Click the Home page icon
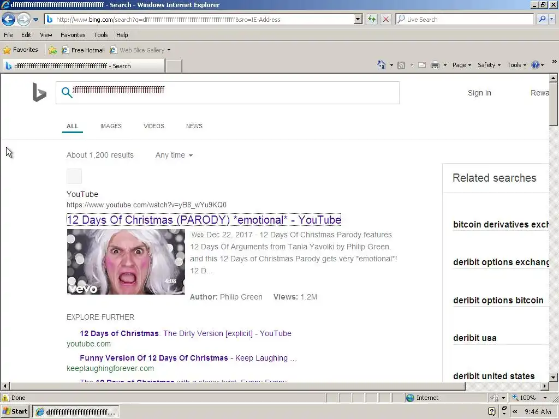This screenshot has height=419, width=559. tap(382, 65)
